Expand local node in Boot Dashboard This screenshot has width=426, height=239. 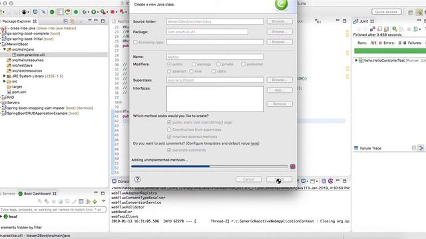[1, 216]
